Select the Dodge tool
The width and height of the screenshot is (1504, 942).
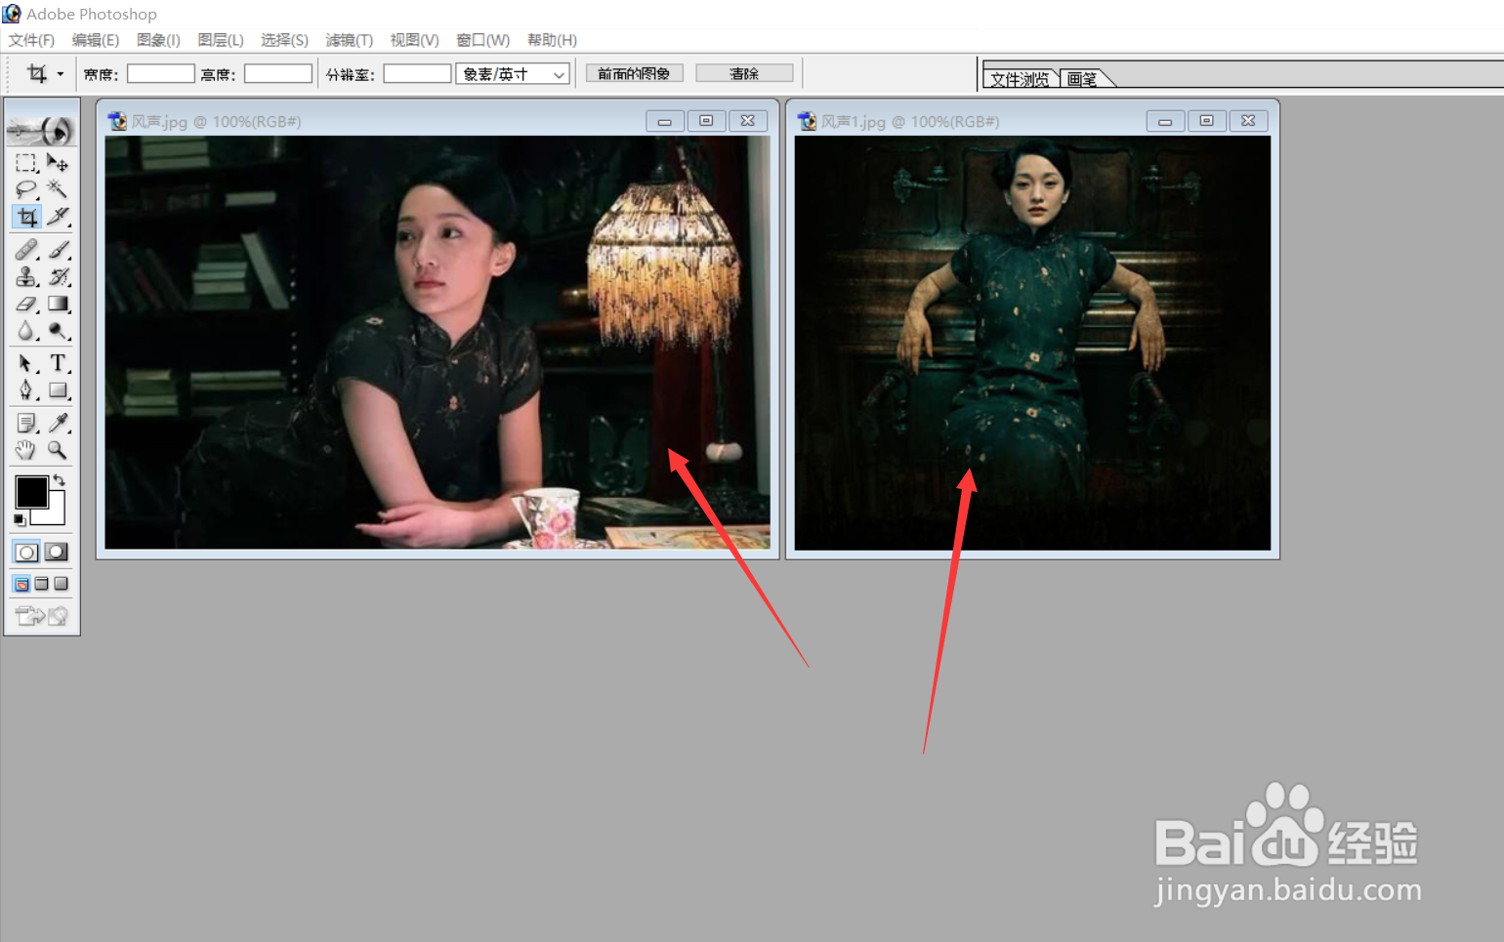pyautogui.click(x=58, y=332)
